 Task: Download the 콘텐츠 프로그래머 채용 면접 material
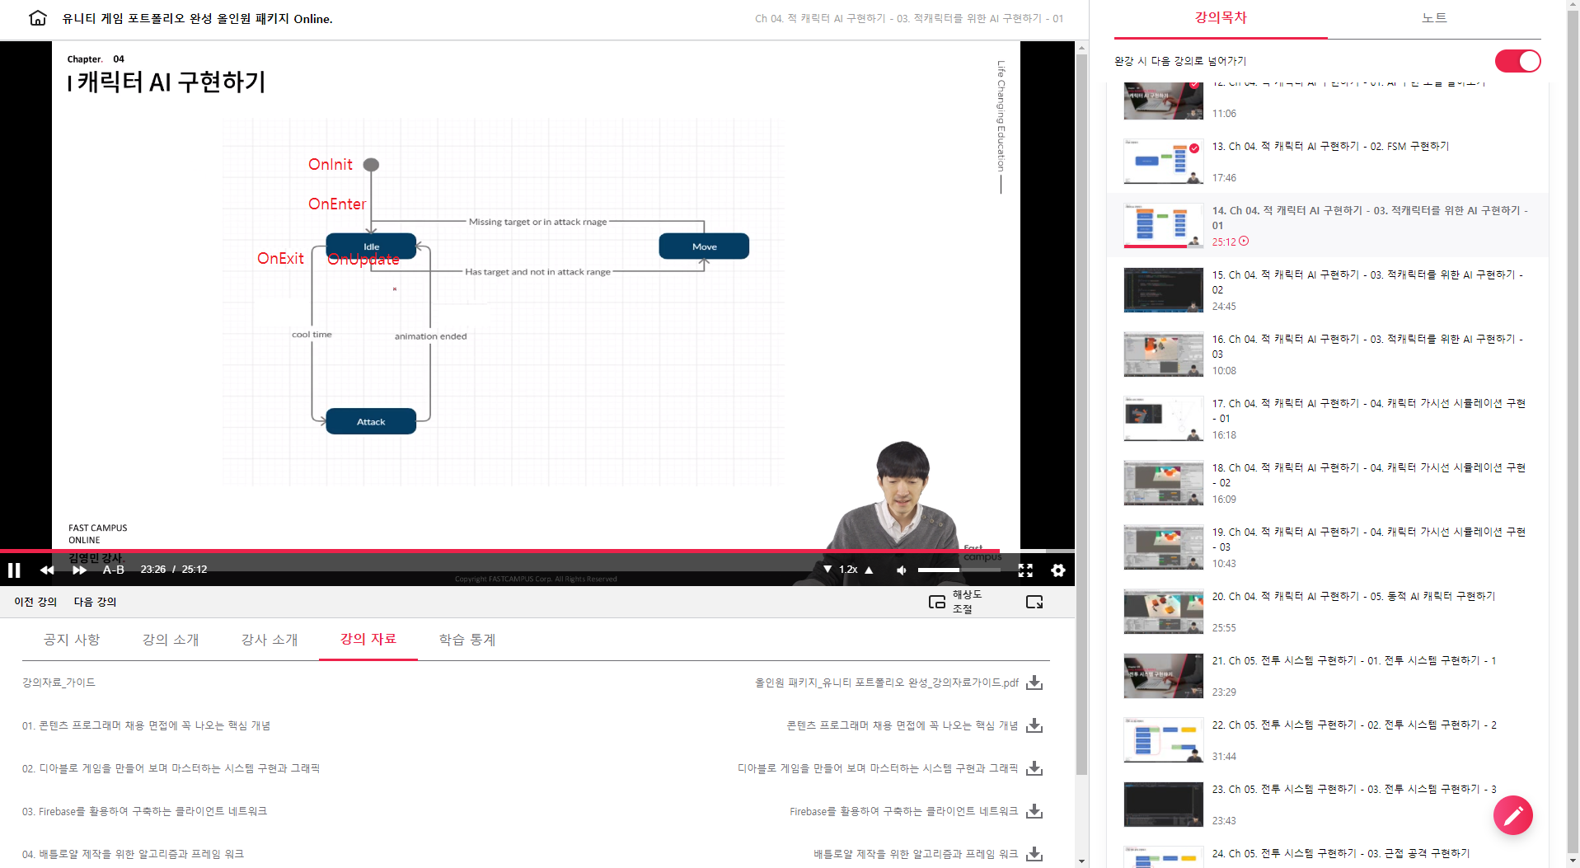pyautogui.click(x=1034, y=725)
